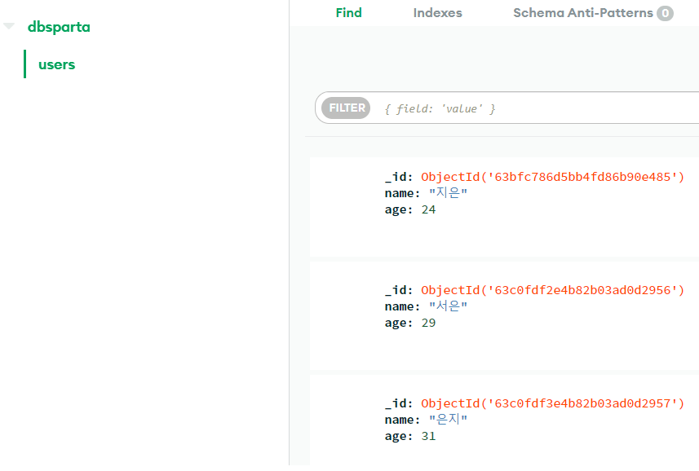The image size is (699, 471).
Task: Click the age value 31
Action: point(428,436)
